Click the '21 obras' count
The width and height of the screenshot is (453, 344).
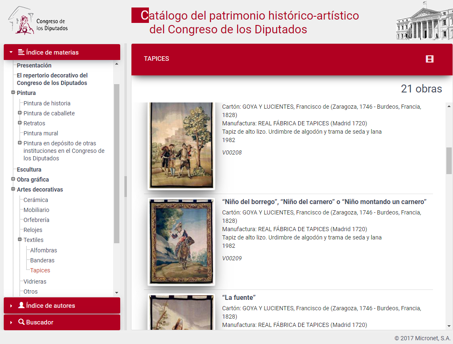421,89
